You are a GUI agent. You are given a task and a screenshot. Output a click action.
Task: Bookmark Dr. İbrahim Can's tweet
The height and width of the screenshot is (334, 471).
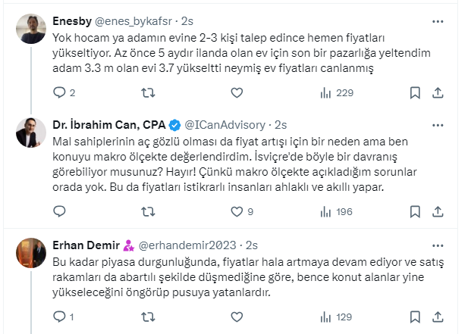coord(415,211)
